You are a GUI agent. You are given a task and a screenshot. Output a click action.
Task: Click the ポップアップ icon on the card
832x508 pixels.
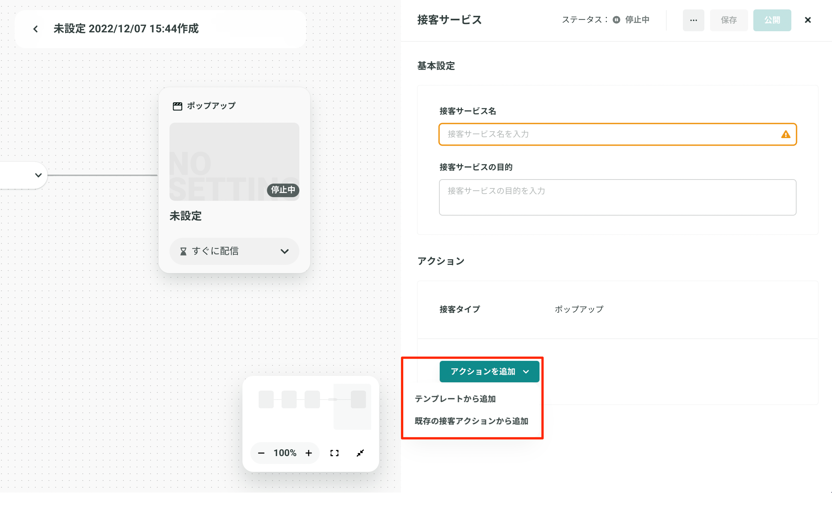pyautogui.click(x=177, y=106)
